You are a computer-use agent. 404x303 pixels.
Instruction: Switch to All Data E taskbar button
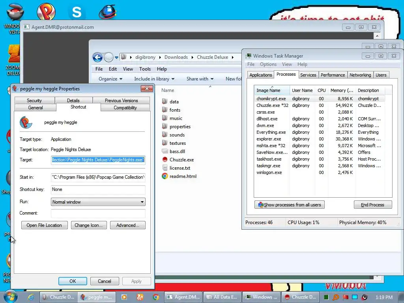(223, 297)
